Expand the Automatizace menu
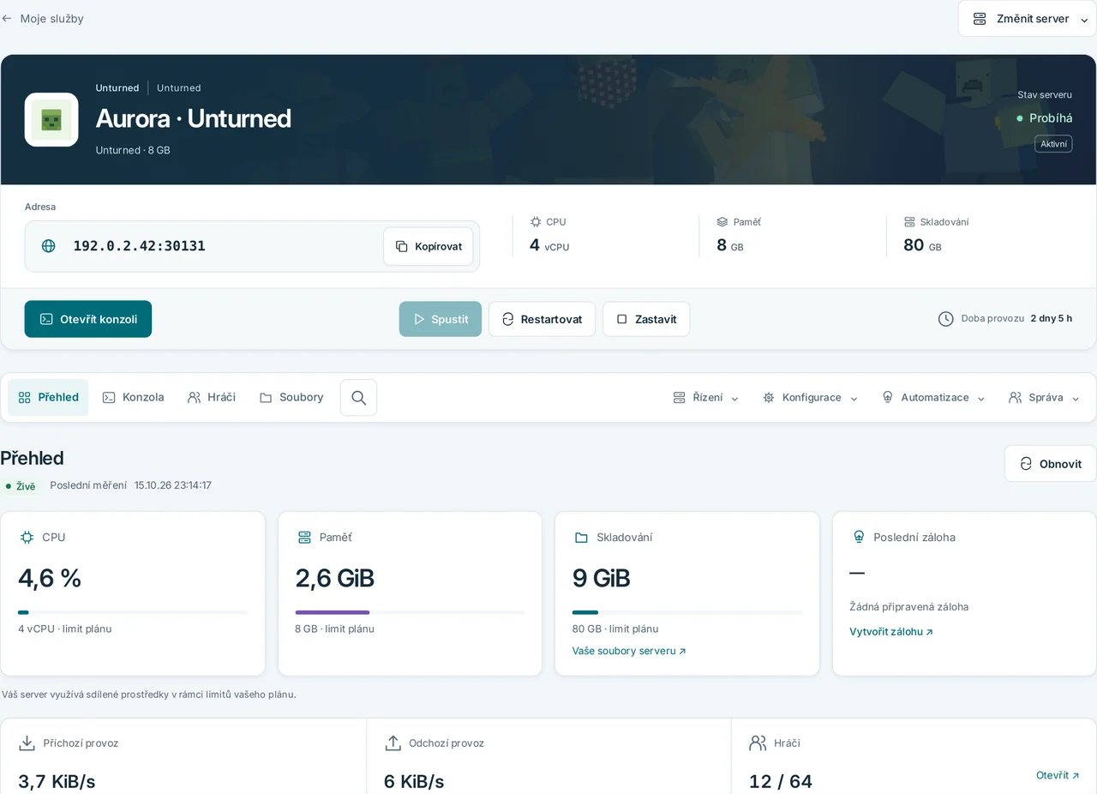The image size is (1097, 794). click(x=933, y=398)
